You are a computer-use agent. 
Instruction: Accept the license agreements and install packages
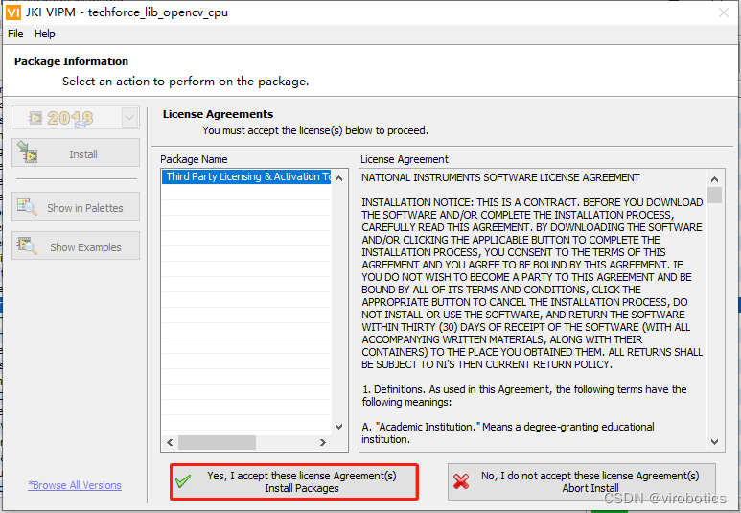294,481
